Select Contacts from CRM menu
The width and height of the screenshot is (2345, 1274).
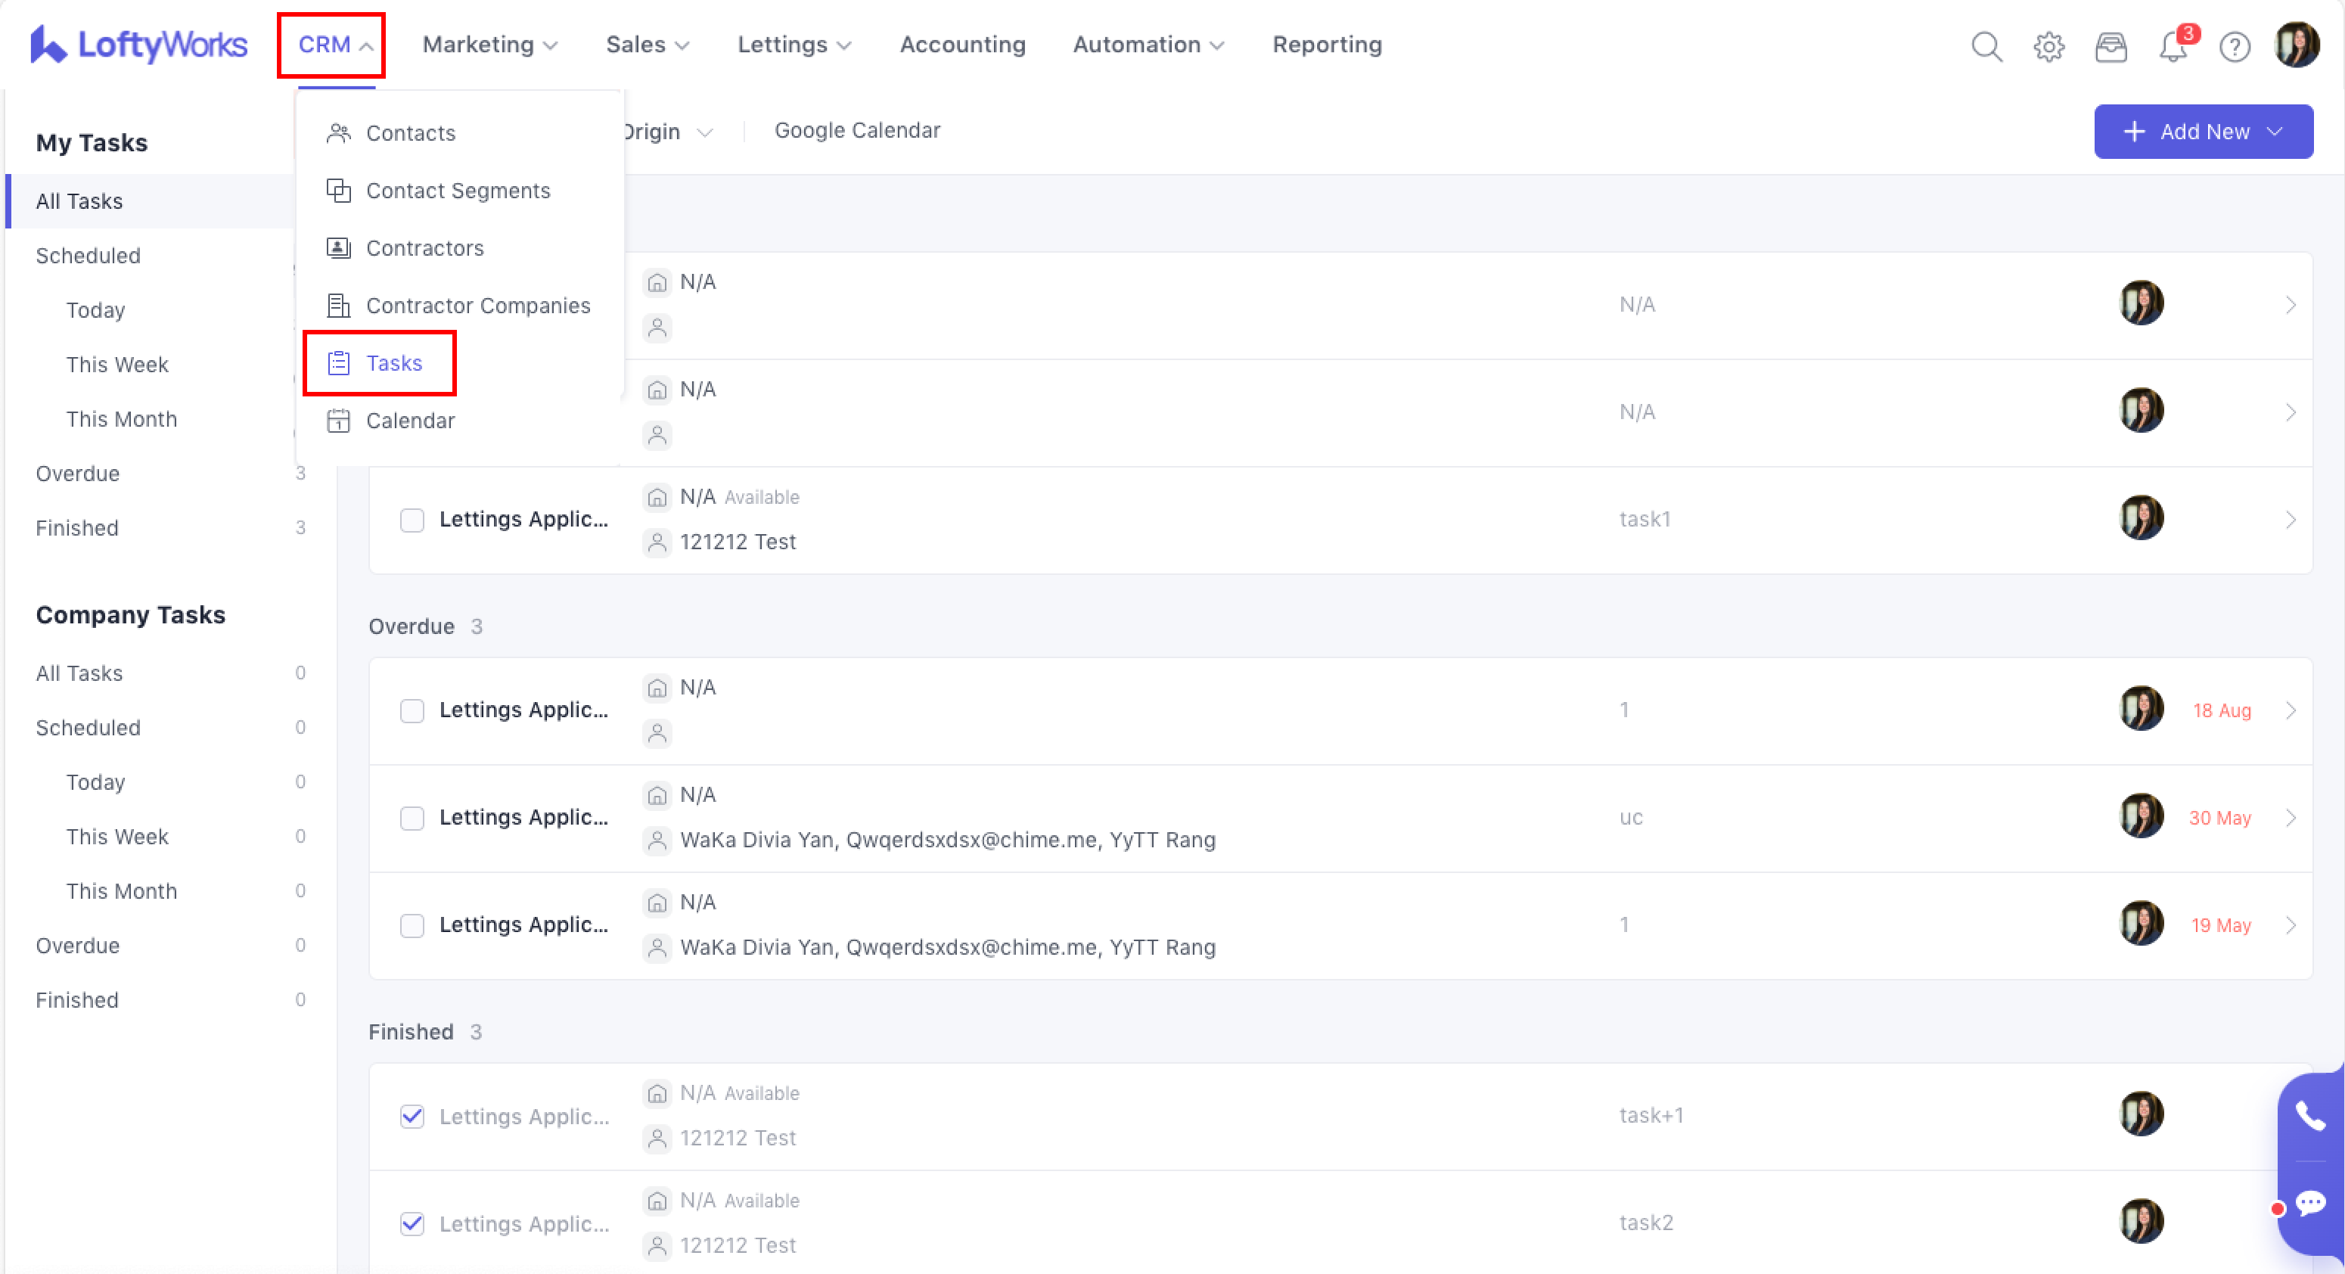pos(410,133)
